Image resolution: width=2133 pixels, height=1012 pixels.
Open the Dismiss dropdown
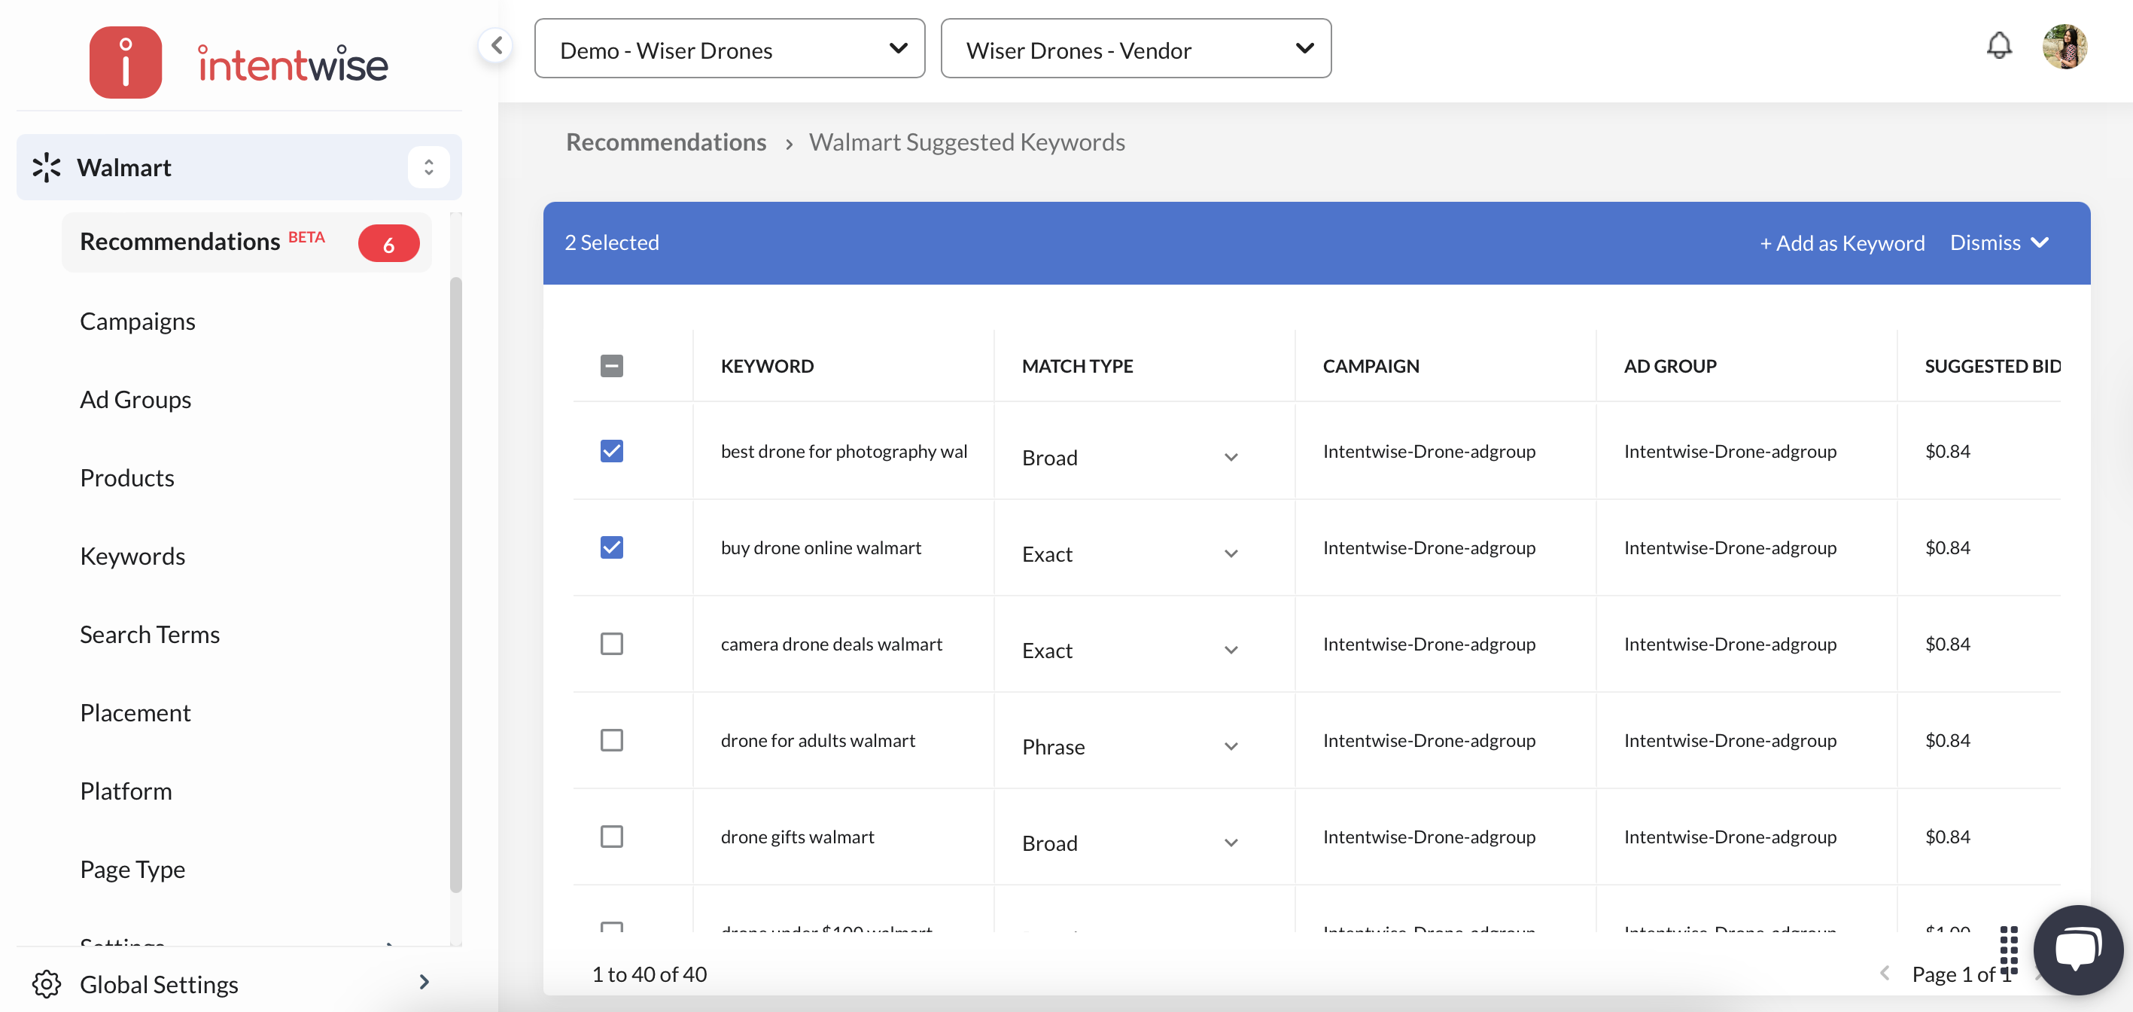tap(2000, 242)
